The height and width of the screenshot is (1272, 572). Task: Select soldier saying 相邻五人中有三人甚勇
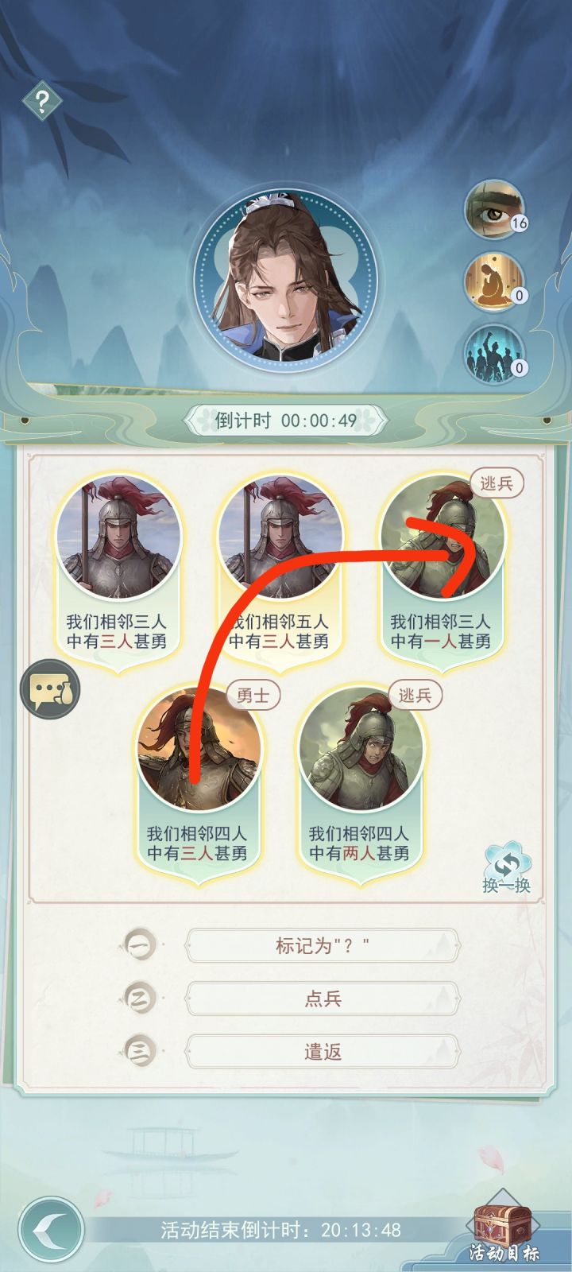280,571
